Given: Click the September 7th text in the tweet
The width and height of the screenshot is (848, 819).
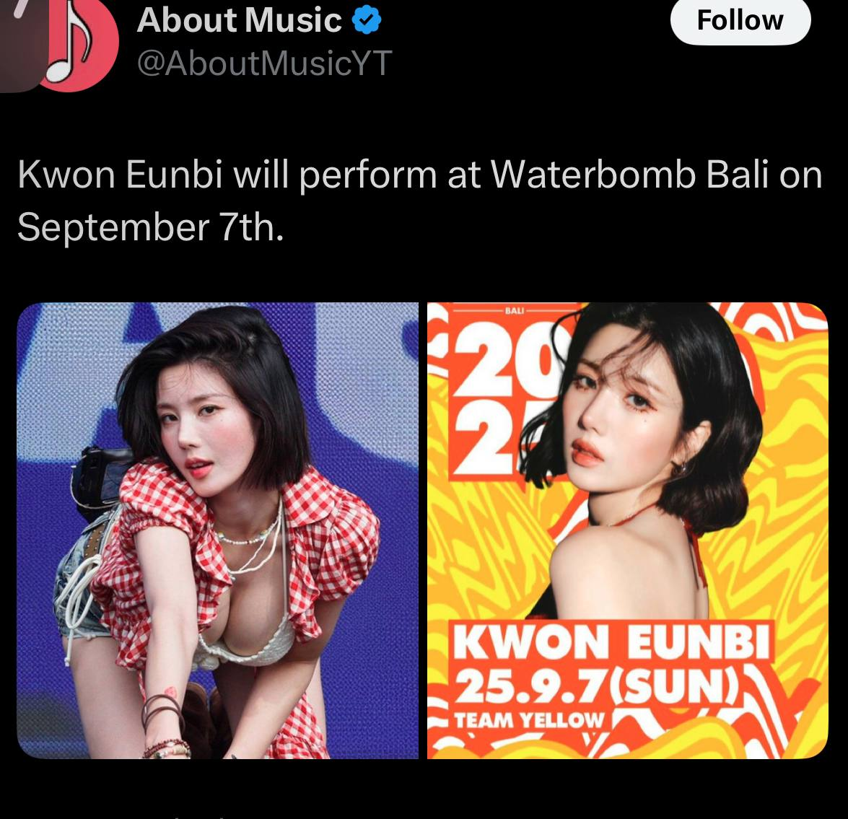Looking at the screenshot, I should (150, 227).
